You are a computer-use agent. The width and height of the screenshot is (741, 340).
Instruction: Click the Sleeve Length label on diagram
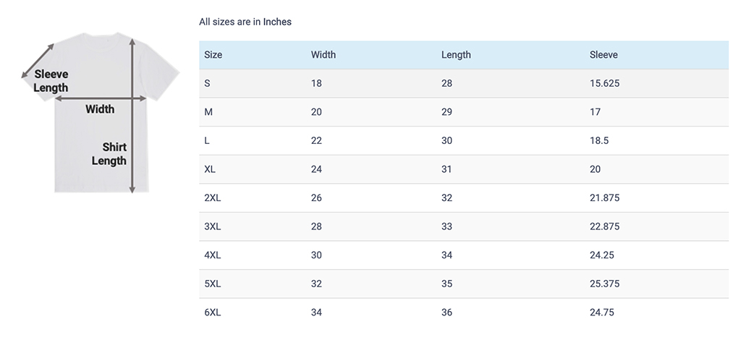[x=51, y=81]
